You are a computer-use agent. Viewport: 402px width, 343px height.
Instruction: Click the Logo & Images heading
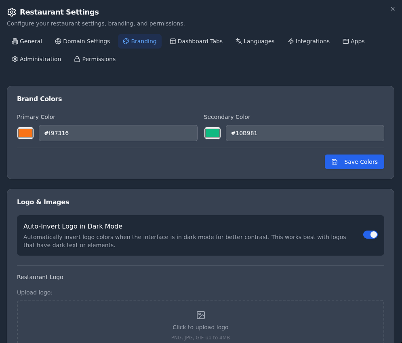pos(43,202)
